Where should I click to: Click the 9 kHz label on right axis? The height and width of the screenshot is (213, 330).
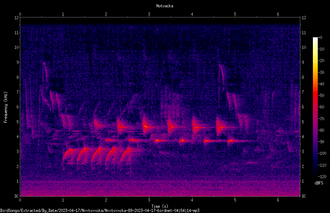point(303,62)
